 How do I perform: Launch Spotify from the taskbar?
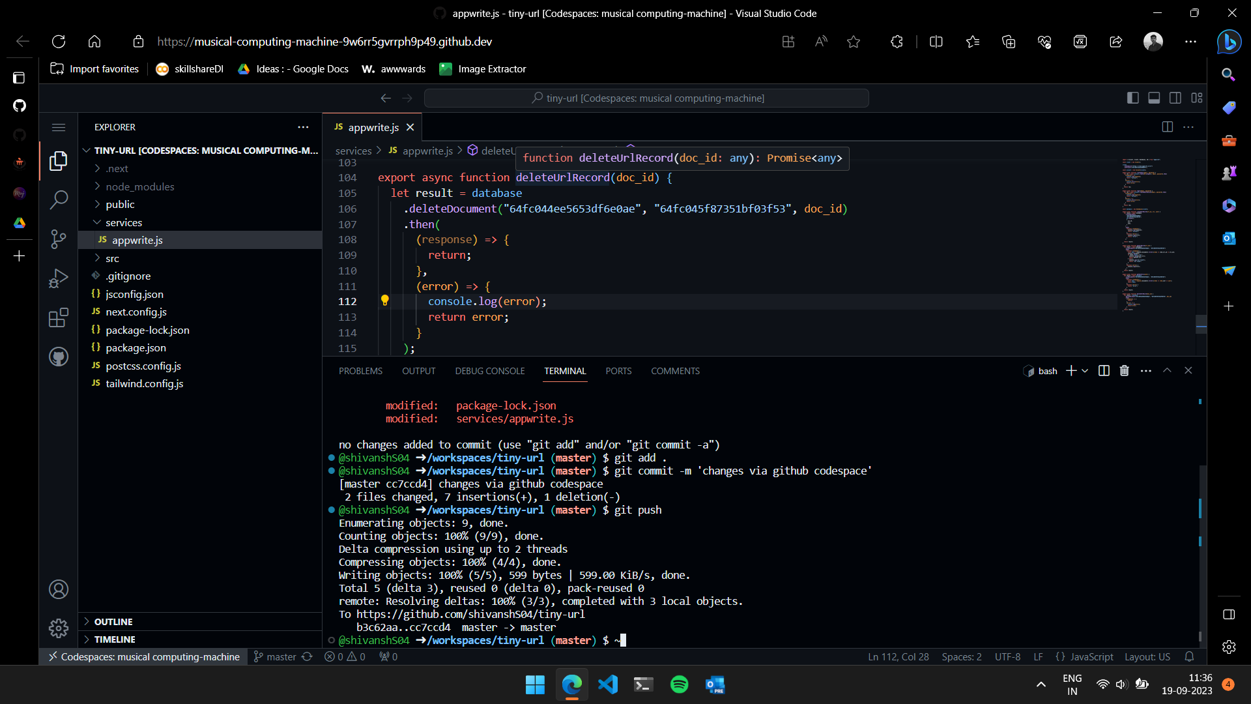click(679, 684)
